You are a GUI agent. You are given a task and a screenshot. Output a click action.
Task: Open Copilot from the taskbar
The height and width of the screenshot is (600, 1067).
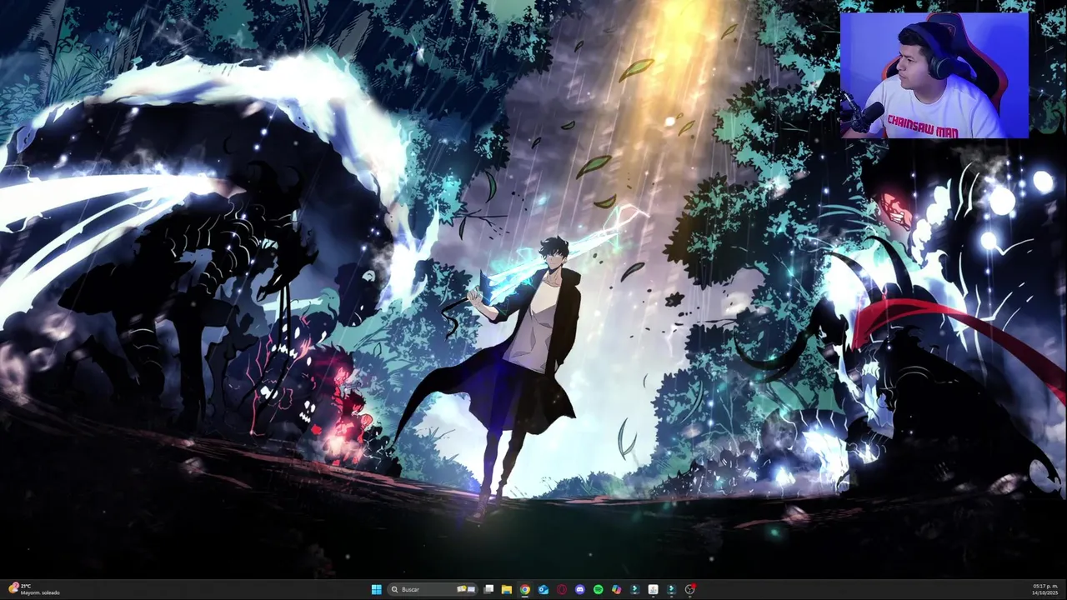[x=617, y=589]
